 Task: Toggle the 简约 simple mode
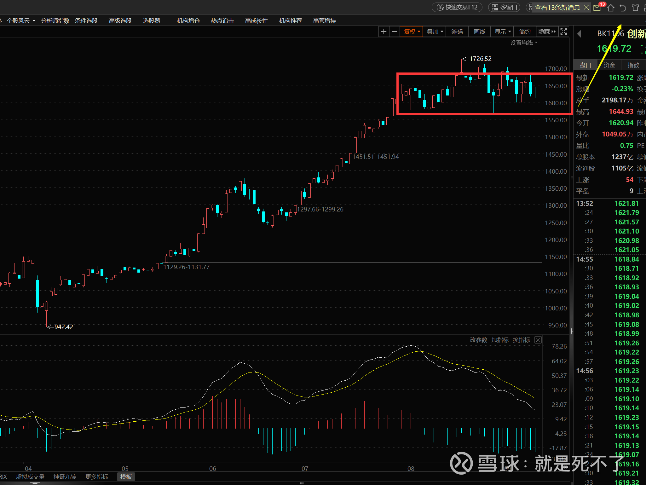coord(525,32)
